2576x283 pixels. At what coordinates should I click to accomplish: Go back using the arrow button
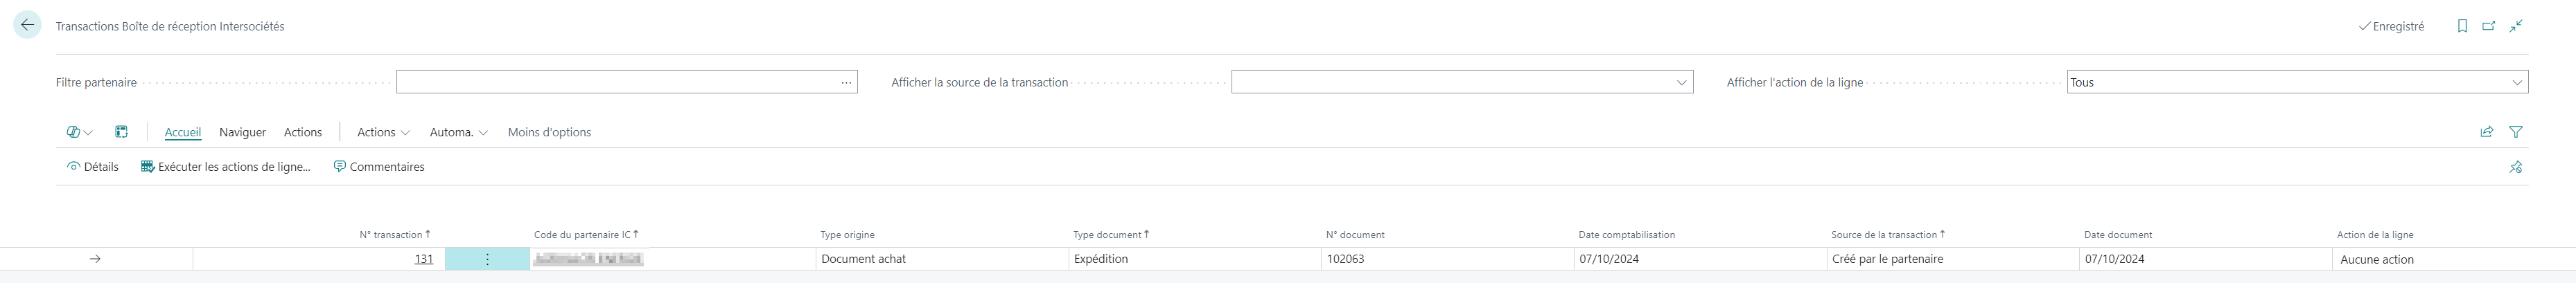(27, 25)
